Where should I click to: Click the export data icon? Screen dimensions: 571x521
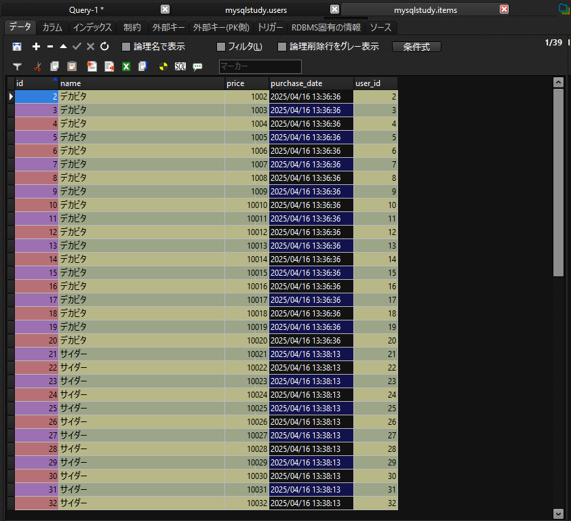109,66
